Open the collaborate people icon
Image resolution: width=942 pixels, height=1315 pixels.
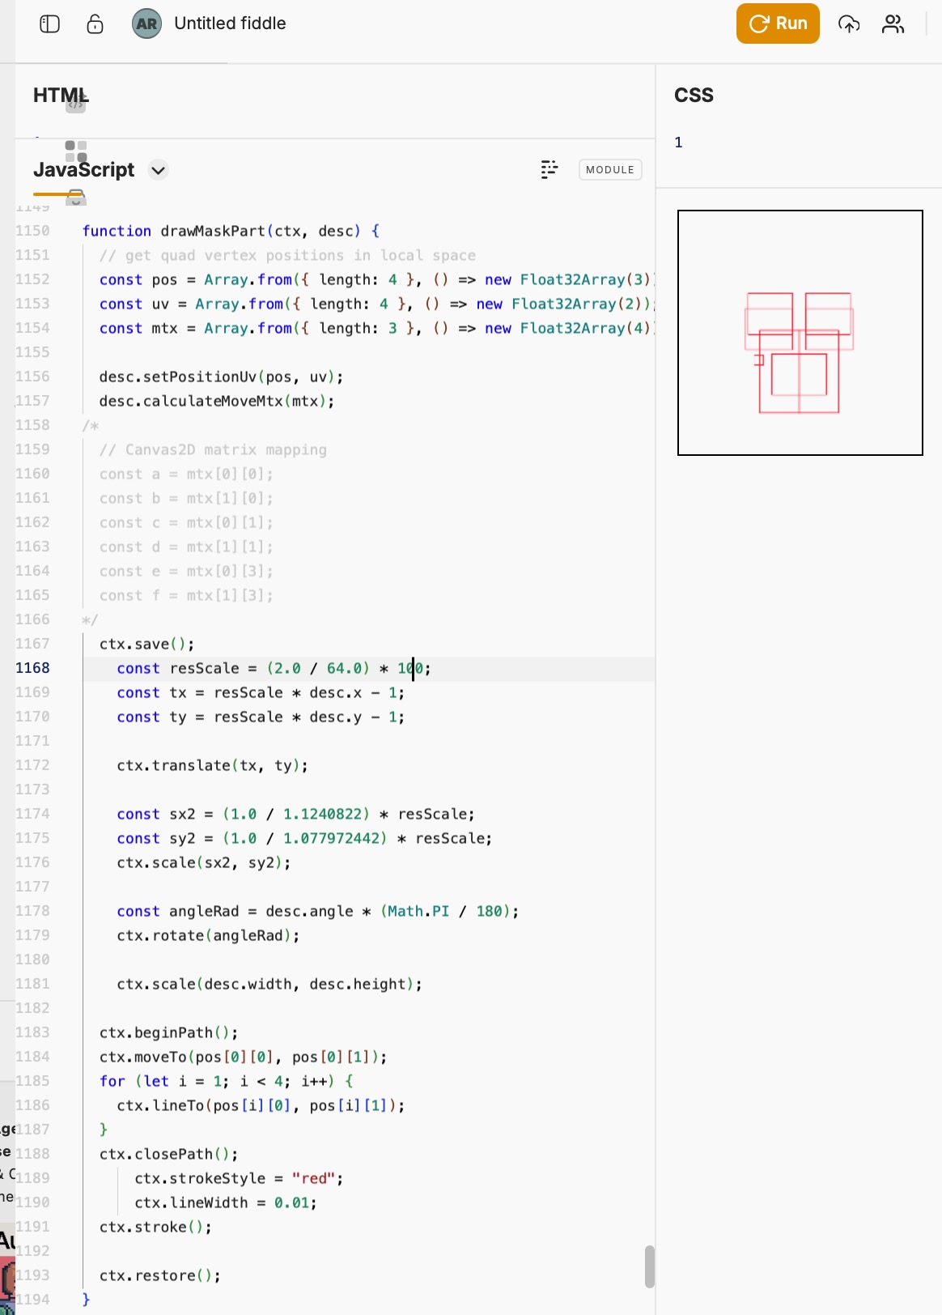point(893,23)
